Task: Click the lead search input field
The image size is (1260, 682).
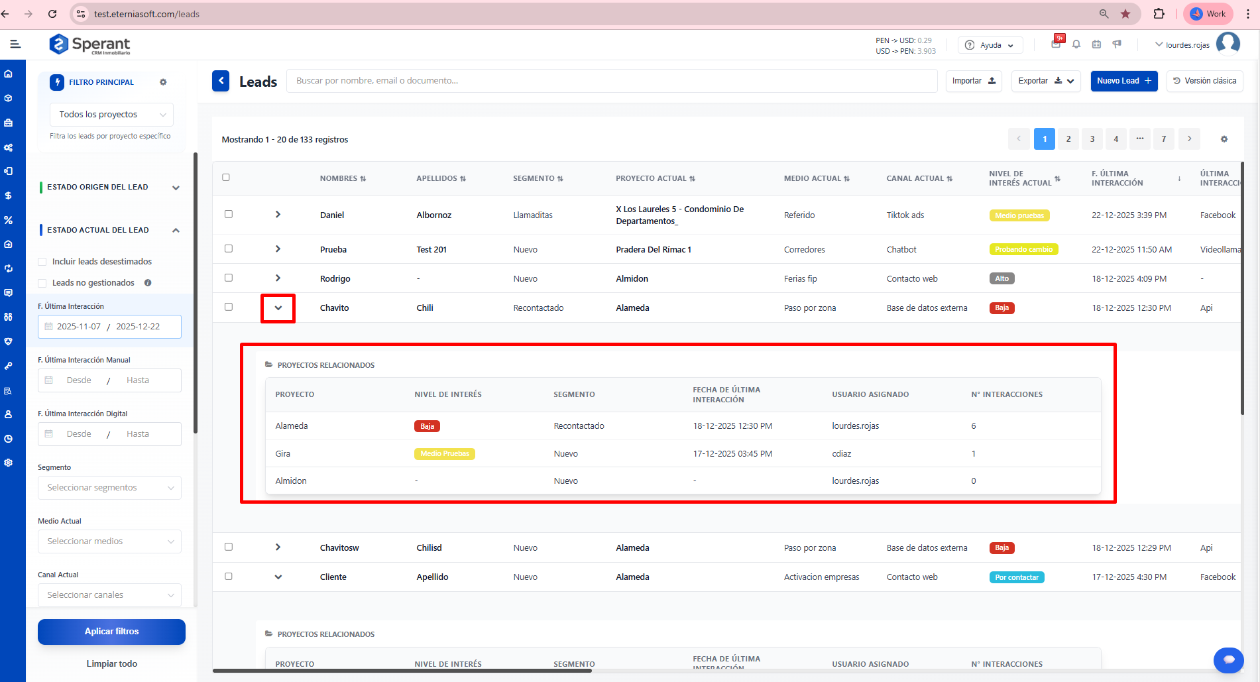Action: click(611, 81)
